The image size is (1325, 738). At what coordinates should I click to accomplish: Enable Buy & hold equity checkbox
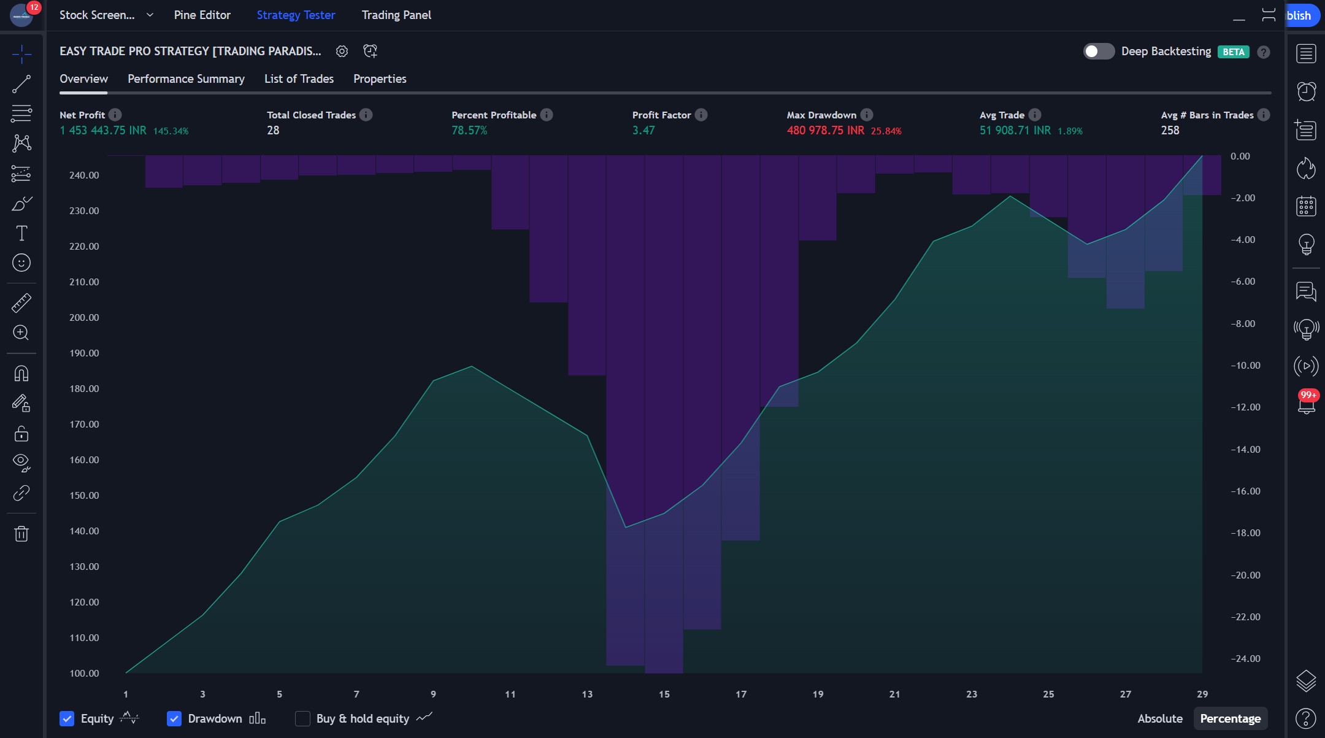click(x=302, y=718)
